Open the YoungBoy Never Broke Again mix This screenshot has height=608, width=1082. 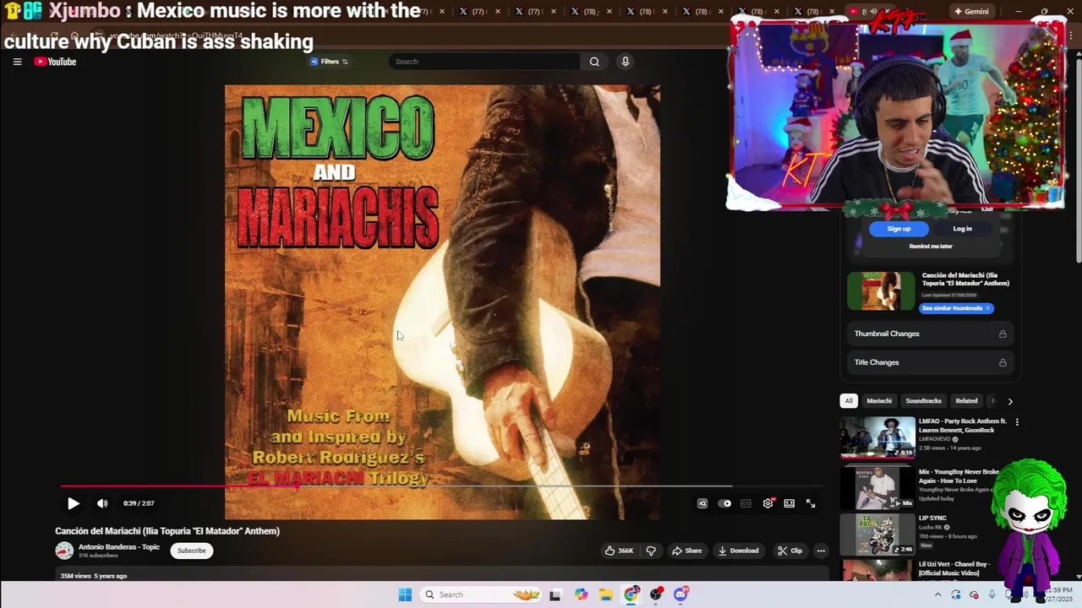pyautogui.click(x=877, y=487)
